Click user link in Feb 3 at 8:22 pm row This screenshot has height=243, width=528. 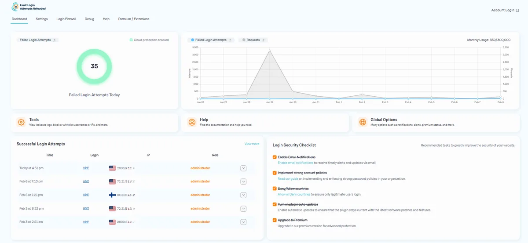click(x=86, y=208)
